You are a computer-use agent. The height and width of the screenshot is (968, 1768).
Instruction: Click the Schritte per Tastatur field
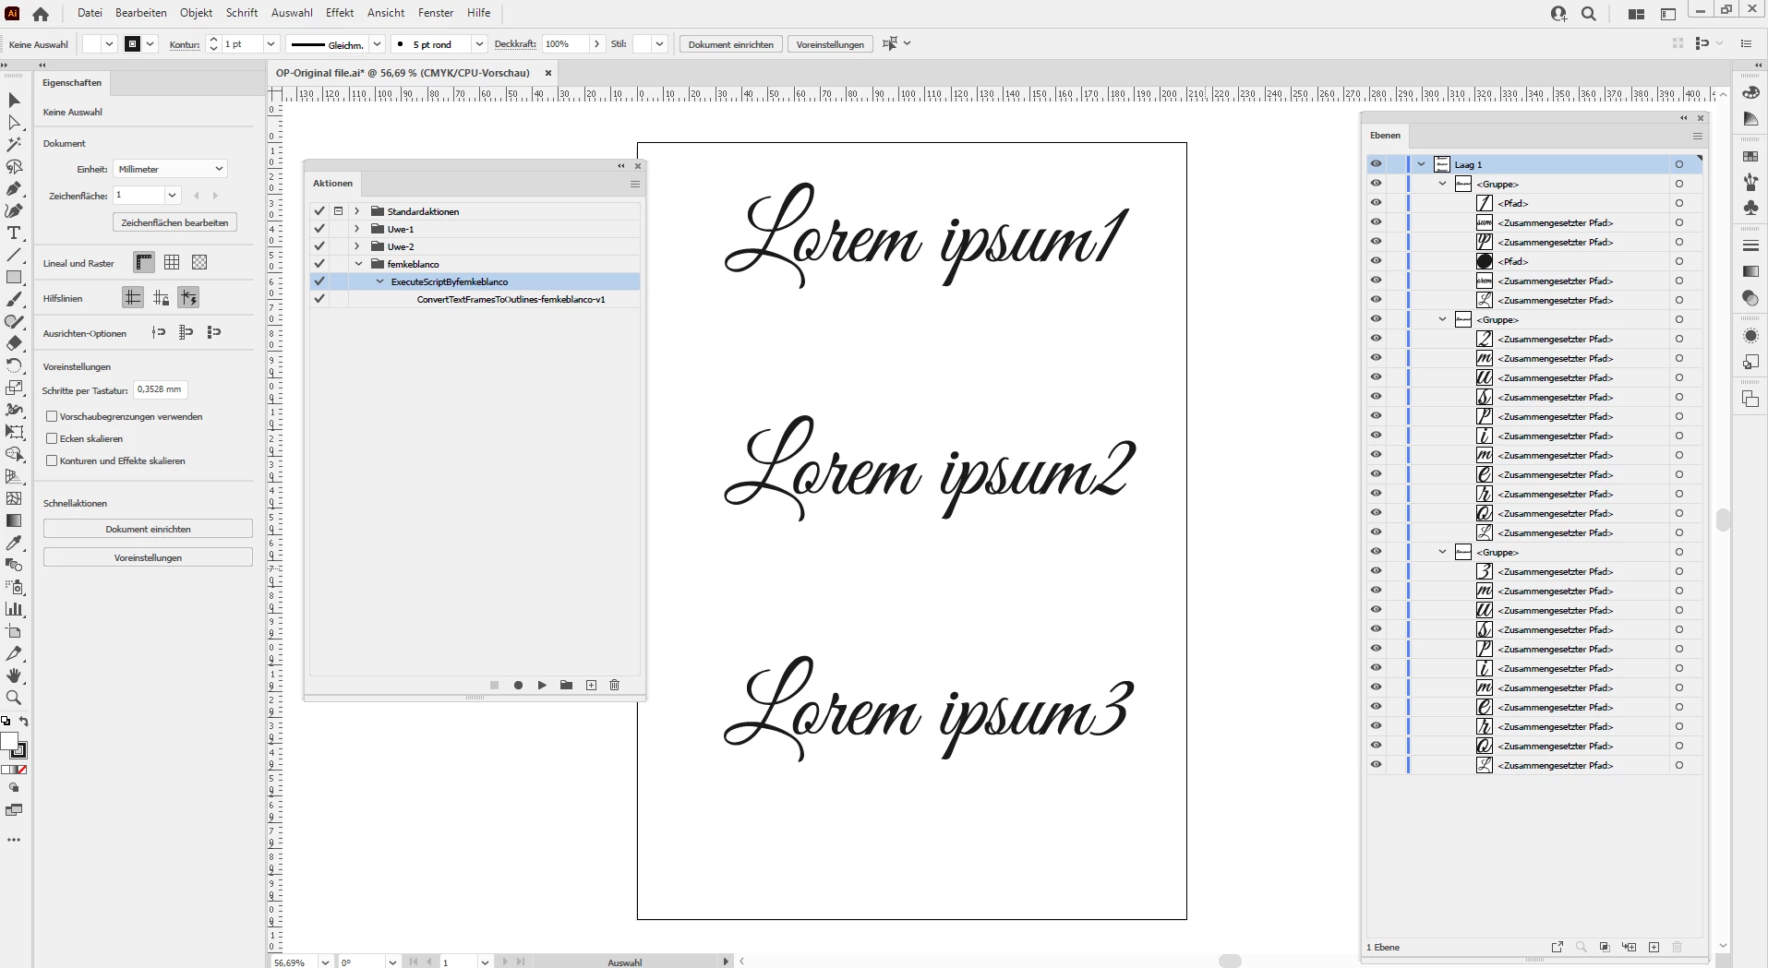160,389
